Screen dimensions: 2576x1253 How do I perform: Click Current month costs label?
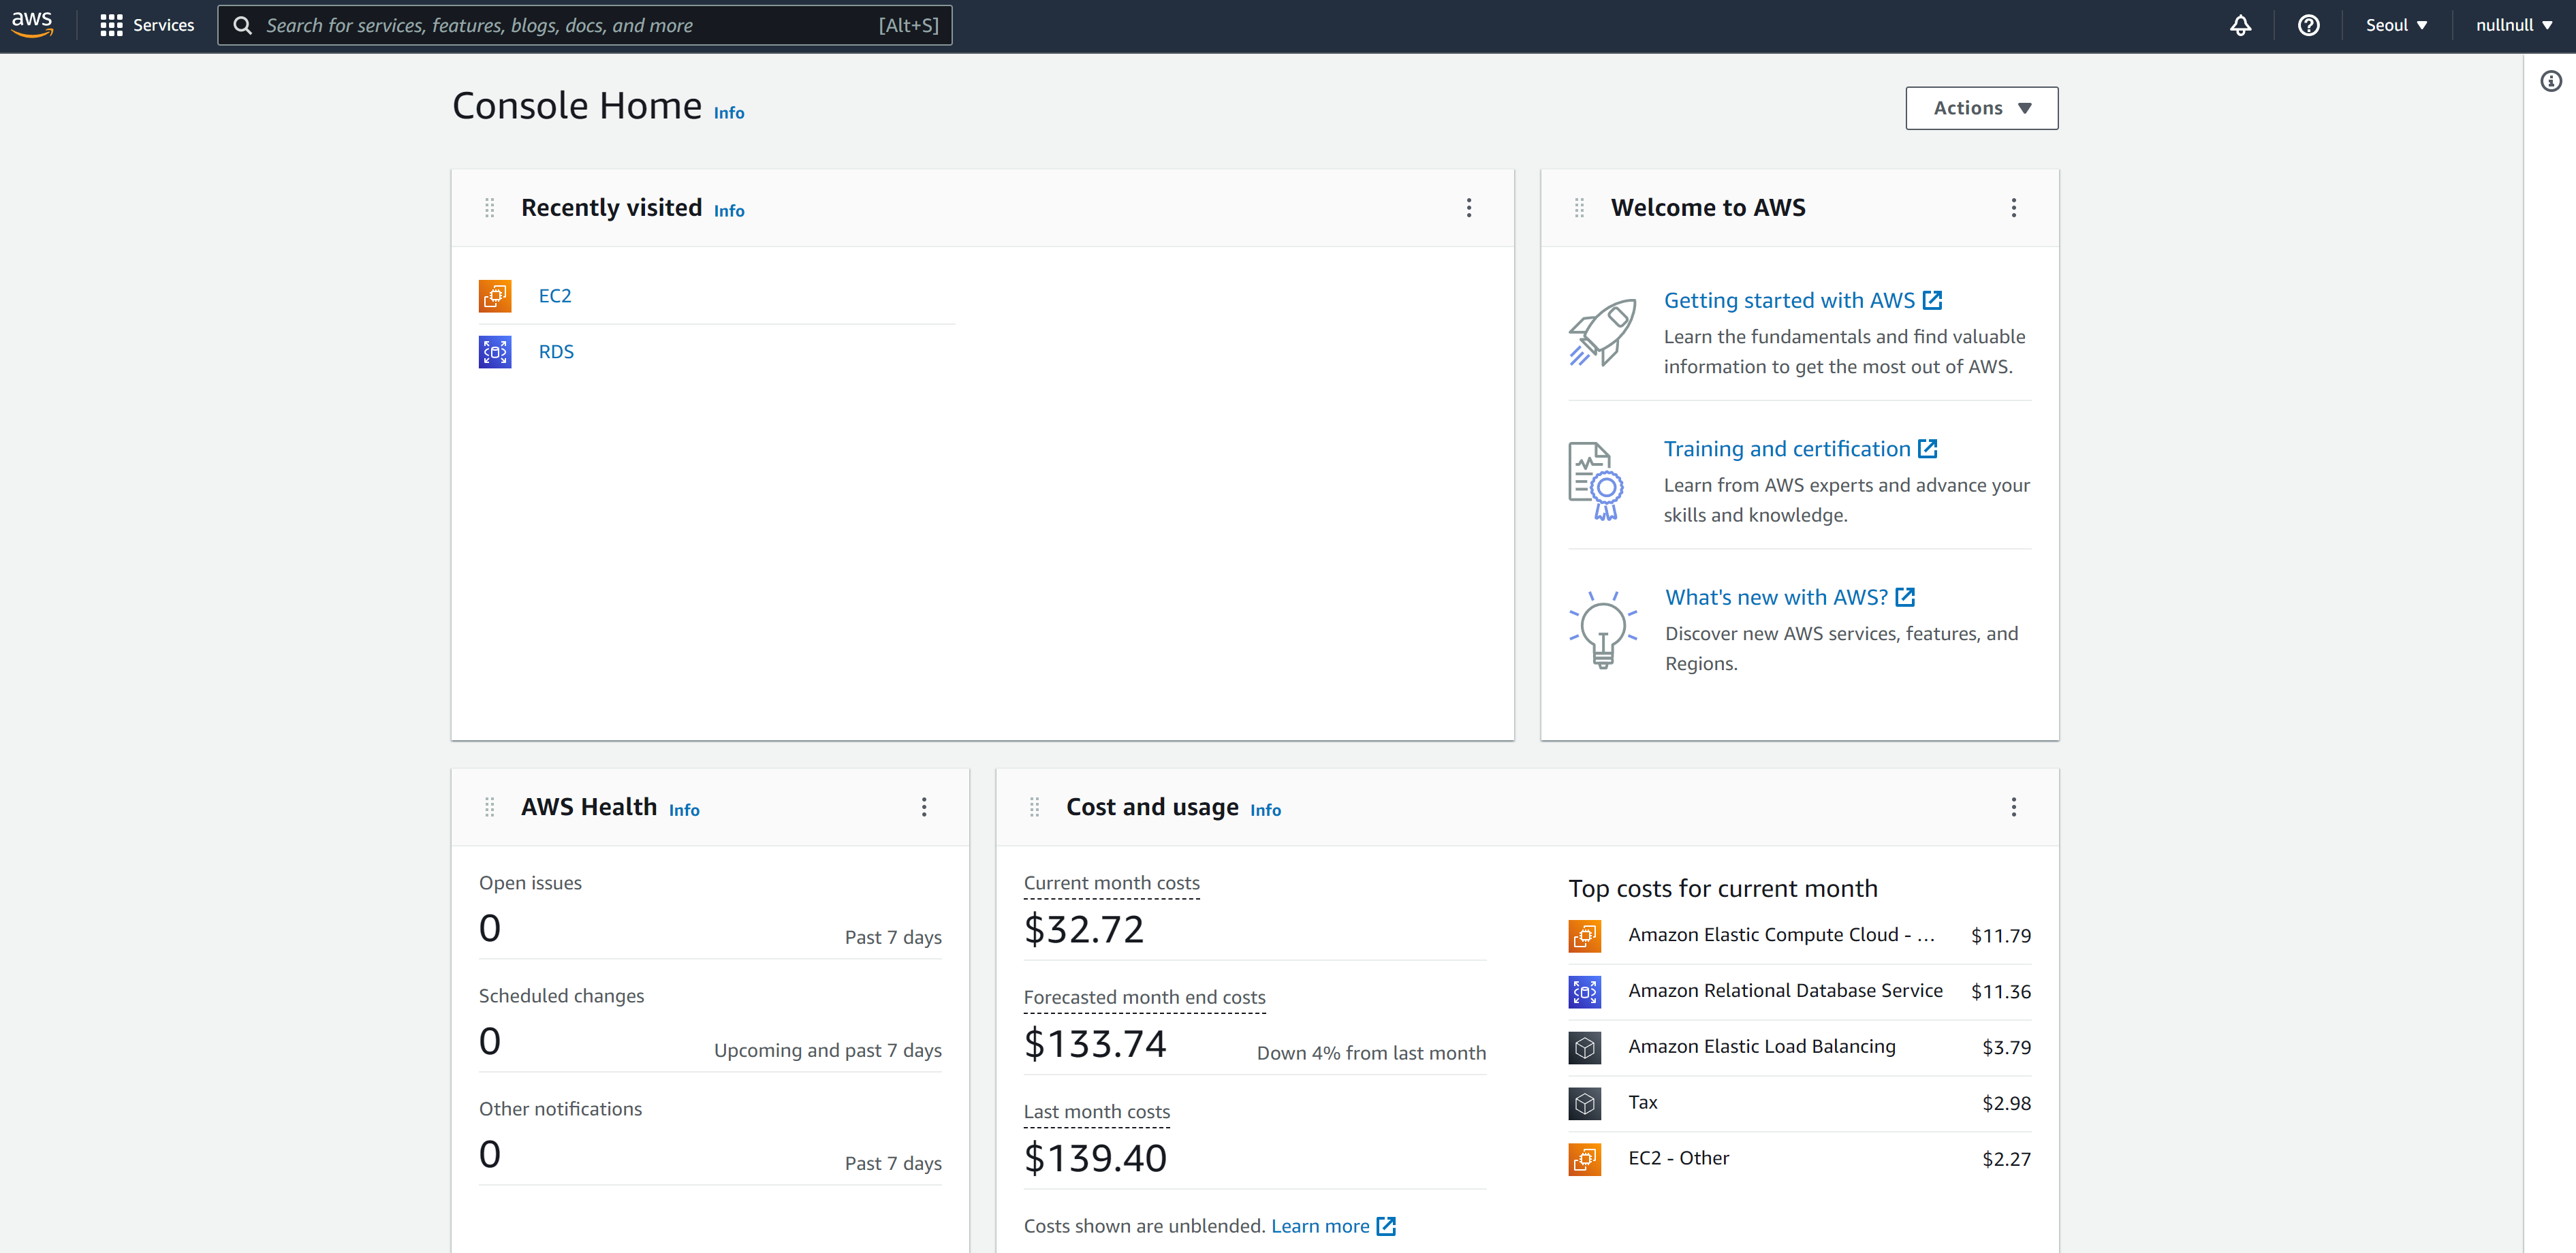click(1112, 883)
